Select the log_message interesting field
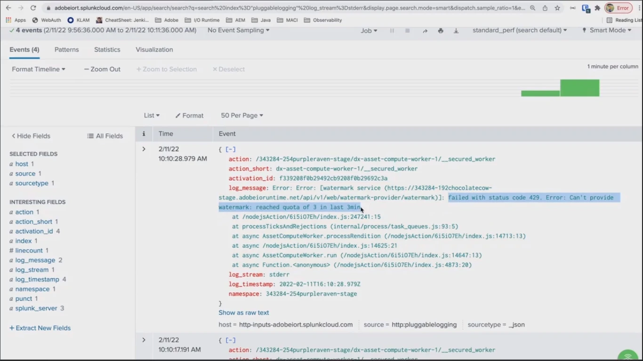Viewport: 643px width, 361px height. pyautogui.click(x=35, y=260)
